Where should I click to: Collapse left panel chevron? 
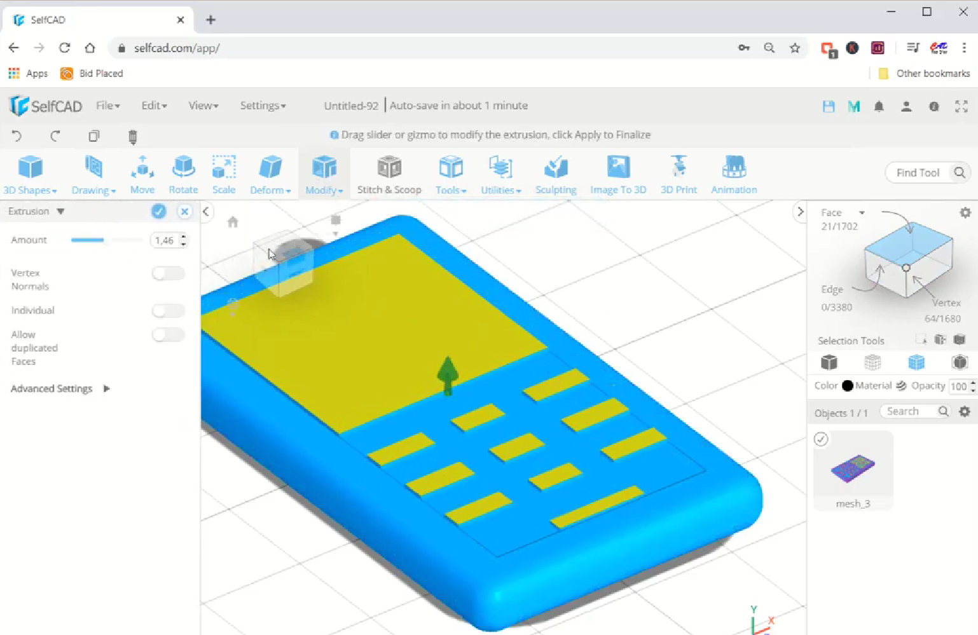206,212
